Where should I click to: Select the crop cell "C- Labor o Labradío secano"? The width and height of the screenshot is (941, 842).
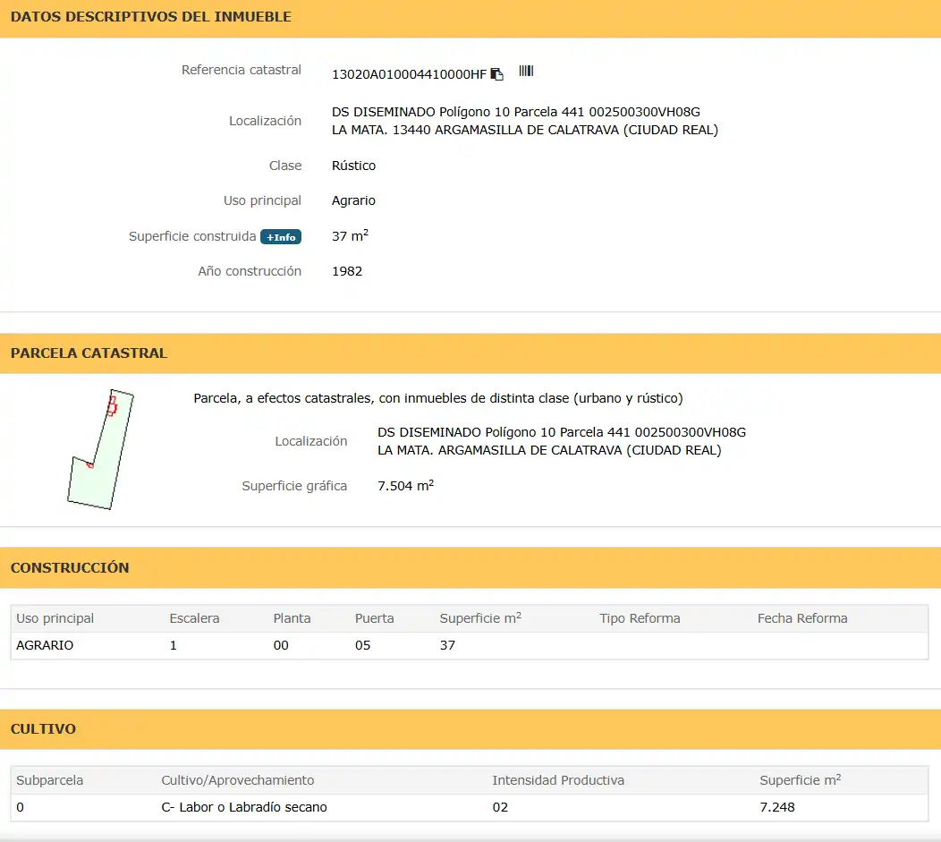(x=244, y=807)
